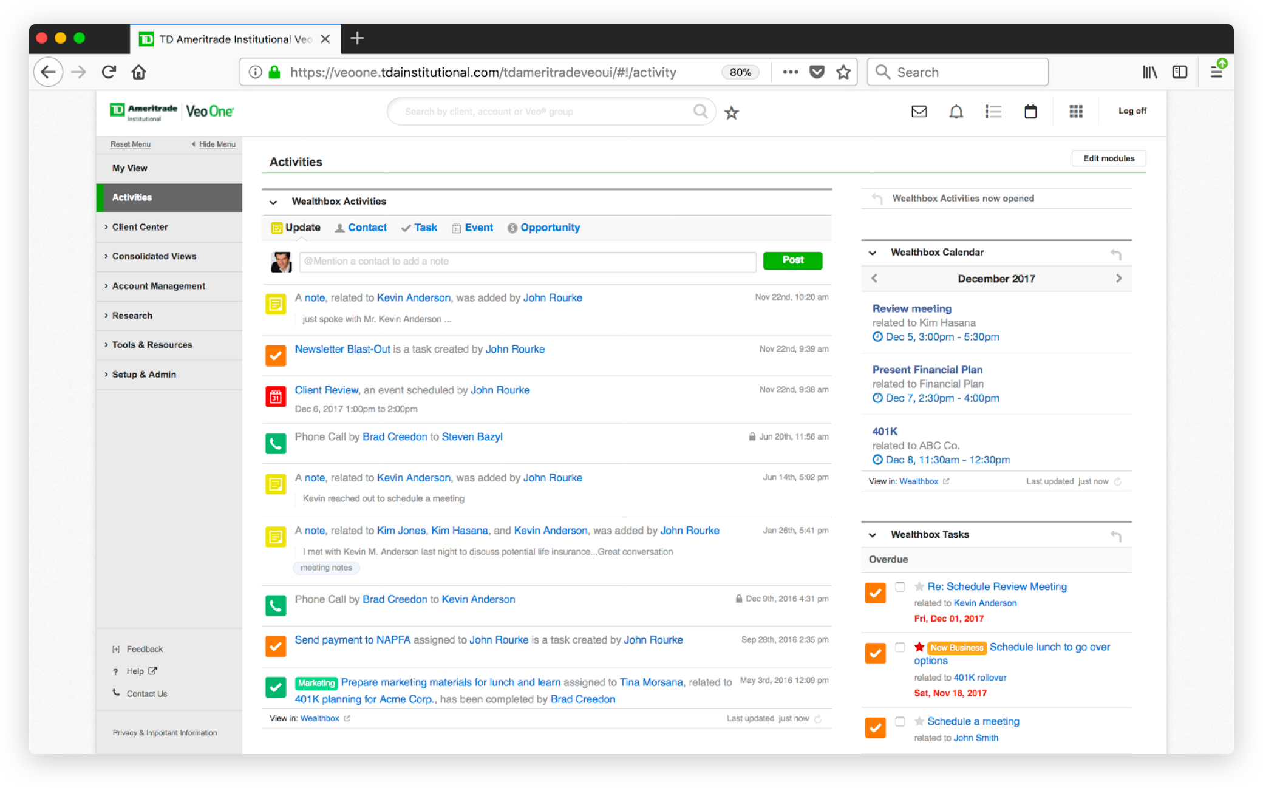Go to next month in Wealthbox Calendar

pos(1118,279)
